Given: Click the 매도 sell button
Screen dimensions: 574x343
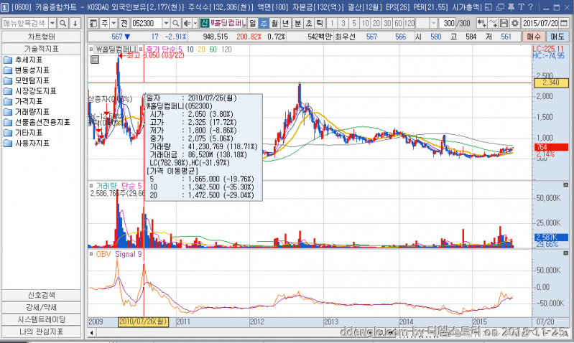Looking at the screenshot, I should (557, 37).
